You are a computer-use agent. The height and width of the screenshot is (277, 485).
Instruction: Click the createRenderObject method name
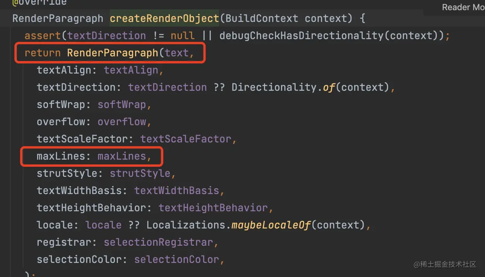[x=164, y=18]
